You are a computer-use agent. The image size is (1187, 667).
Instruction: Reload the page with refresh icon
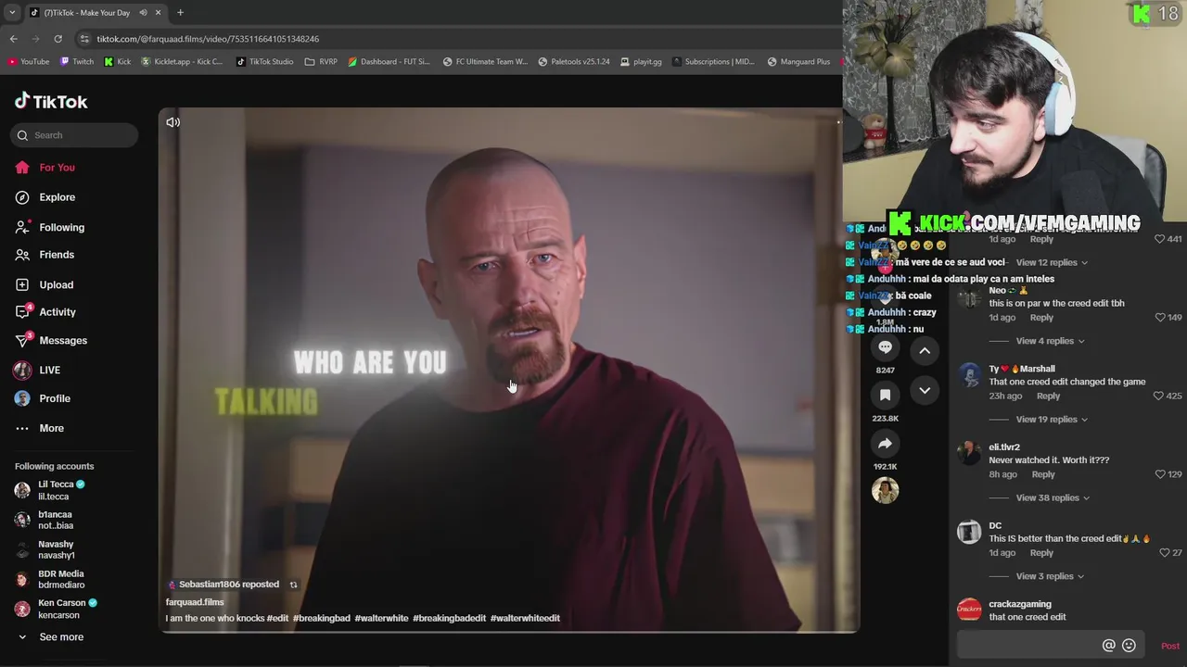pos(57,39)
